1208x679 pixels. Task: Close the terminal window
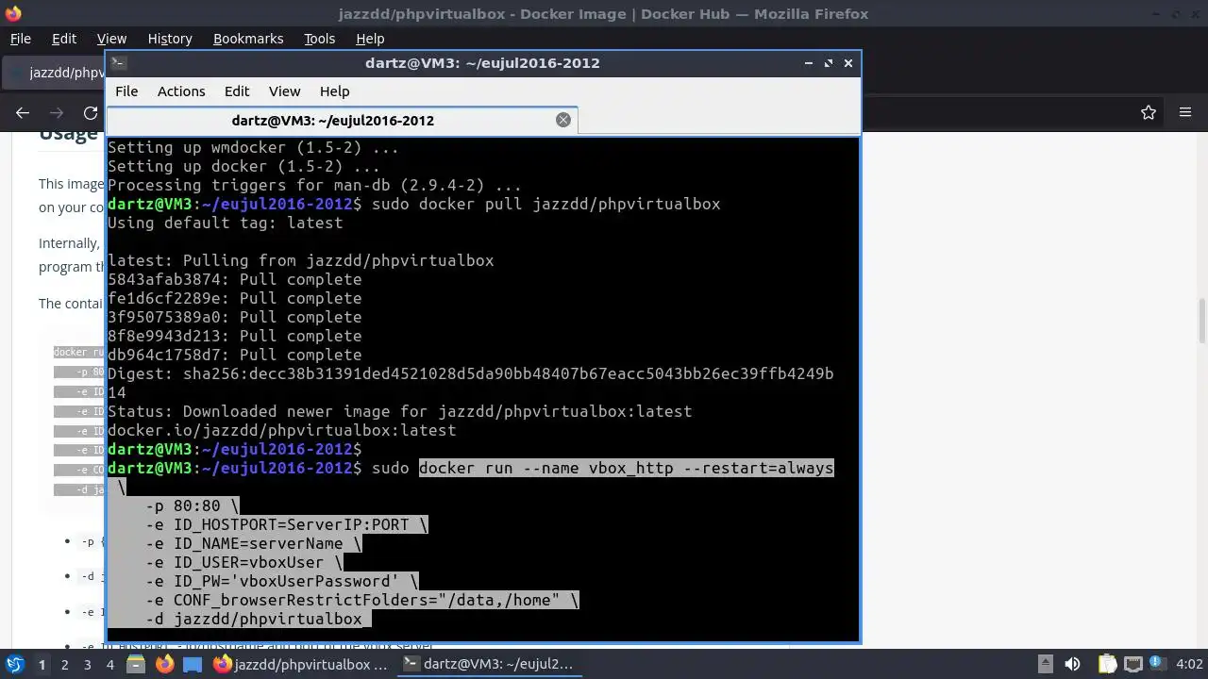click(848, 63)
